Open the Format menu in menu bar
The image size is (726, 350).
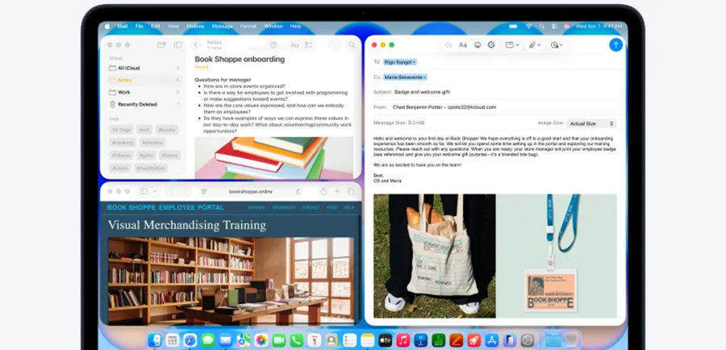pyautogui.click(x=248, y=26)
